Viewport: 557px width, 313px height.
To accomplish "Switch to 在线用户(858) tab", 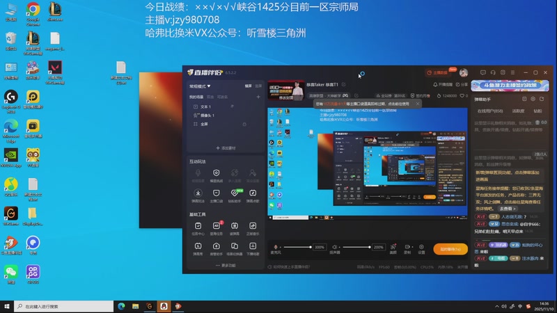I will [490, 111].
